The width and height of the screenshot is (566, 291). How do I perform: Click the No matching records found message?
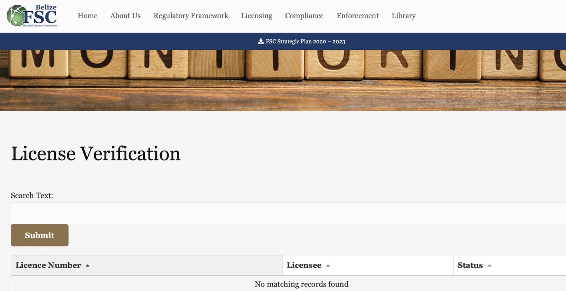click(x=301, y=284)
